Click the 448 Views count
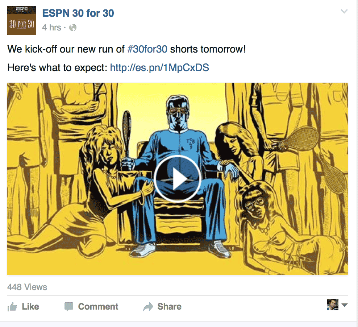The image size is (358, 327). point(27,287)
